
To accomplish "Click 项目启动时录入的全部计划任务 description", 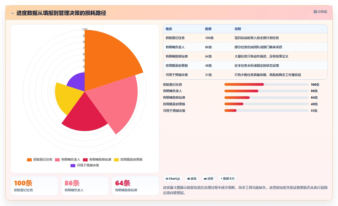I will (x=257, y=38).
